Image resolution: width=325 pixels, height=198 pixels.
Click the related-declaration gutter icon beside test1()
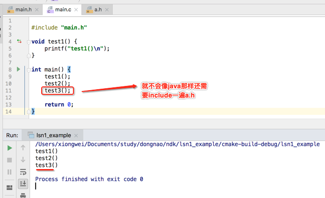pyautogui.click(x=19, y=42)
